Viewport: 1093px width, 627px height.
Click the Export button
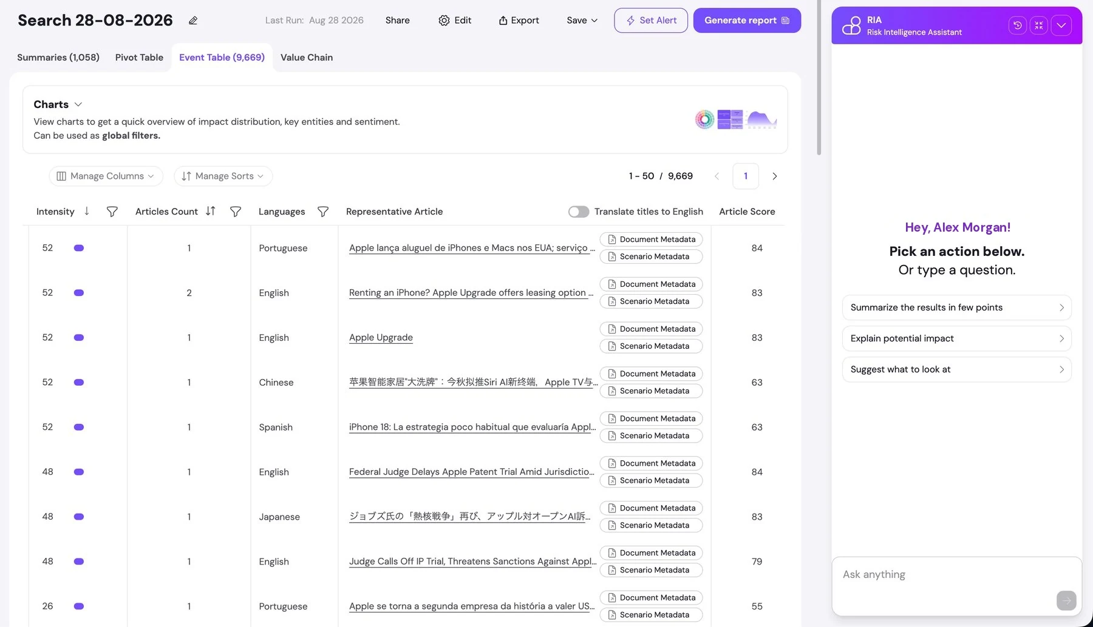tap(519, 21)
